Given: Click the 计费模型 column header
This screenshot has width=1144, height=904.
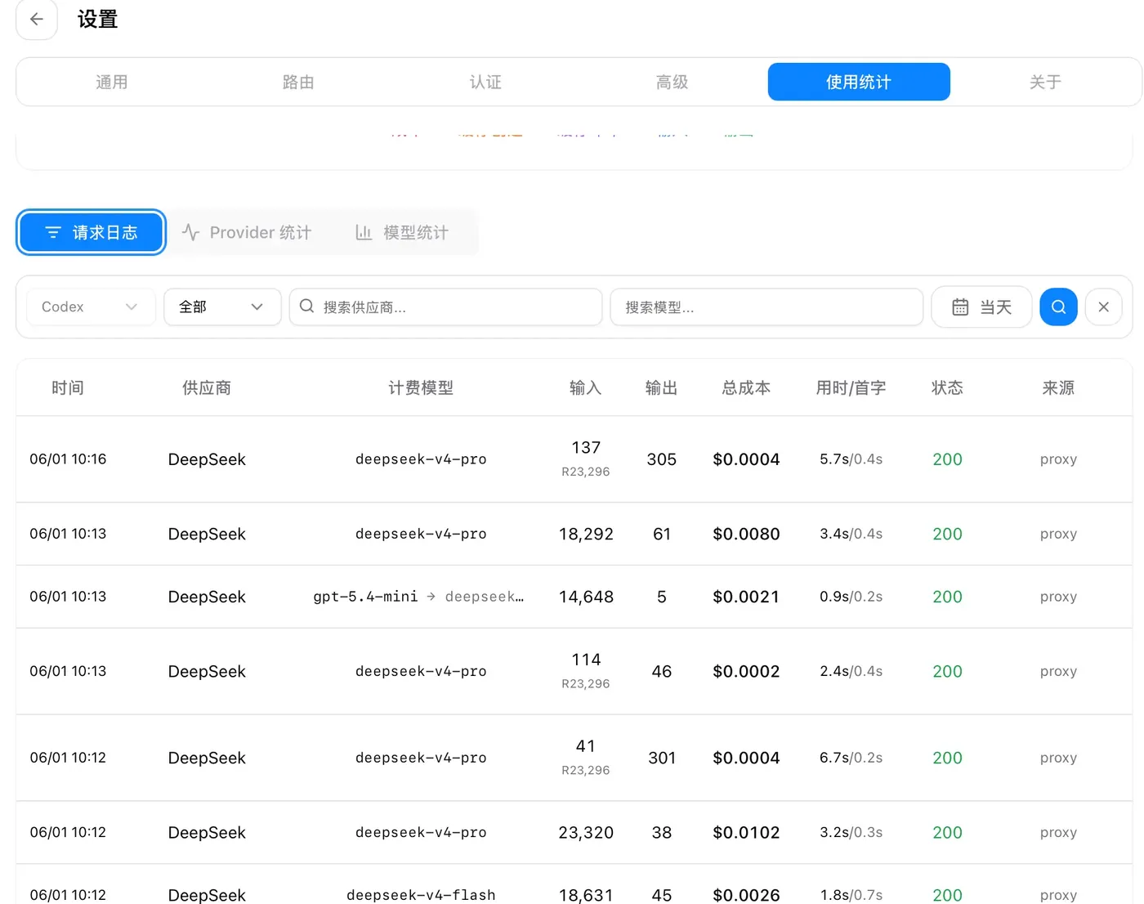Looking at the screenshot, I should point(421,388).
